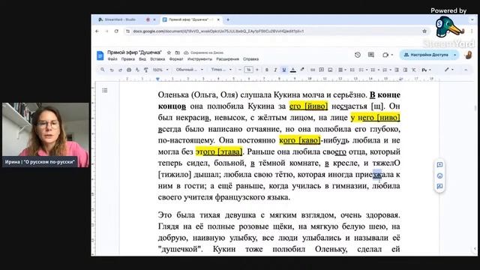
Task: Open the Times font dropdown
Action: click(221, 70)
